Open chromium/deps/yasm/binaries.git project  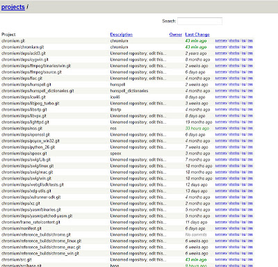31,210
